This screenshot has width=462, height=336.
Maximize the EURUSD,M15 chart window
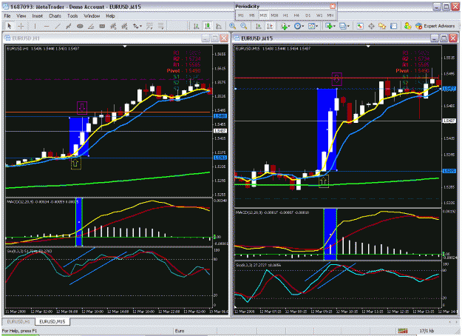click(444, 38)
